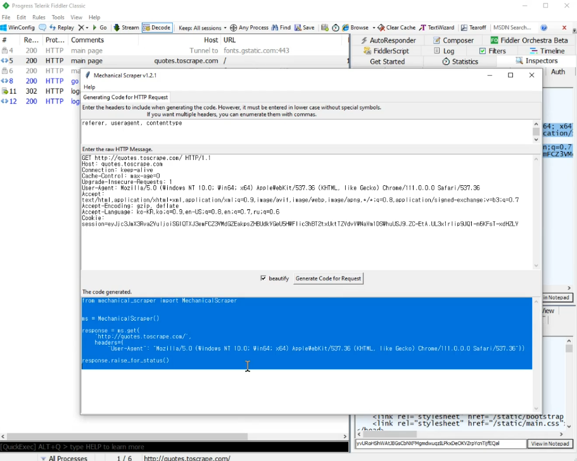Select session 12 in the list
The height and width of the screenshot is (461, 577).
(40, 101)
